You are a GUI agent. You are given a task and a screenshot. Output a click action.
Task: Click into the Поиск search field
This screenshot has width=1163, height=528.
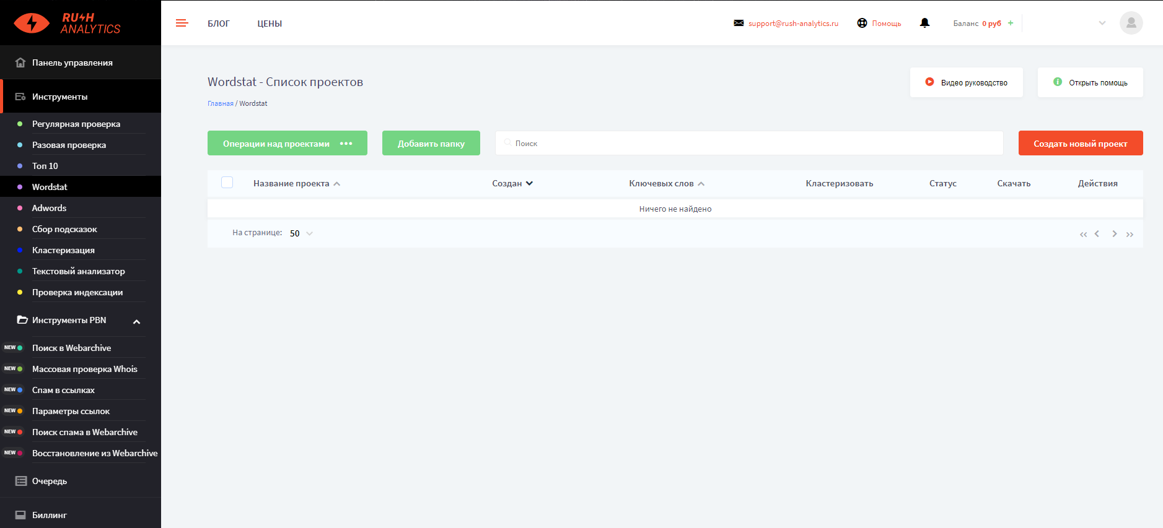tap(749, 143)
